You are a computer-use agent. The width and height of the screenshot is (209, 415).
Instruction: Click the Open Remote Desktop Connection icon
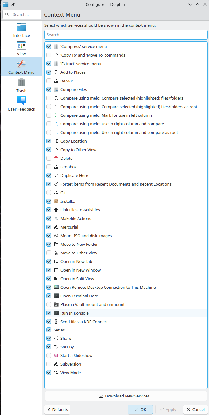56,288
